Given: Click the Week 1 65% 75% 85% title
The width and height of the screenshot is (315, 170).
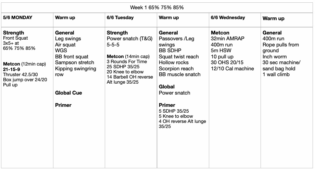Looking at the screenshot, I should pyautogui.click(x=157, y=8).
